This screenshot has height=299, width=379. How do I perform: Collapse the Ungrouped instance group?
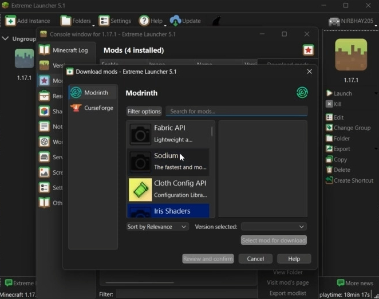[5, 38]
